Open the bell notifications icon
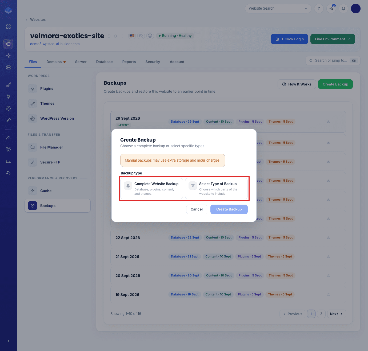 click(343, 9)
